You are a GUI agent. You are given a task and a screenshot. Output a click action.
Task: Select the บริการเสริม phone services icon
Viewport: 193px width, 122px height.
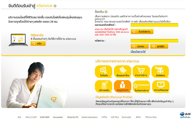[x=104, y=86]
